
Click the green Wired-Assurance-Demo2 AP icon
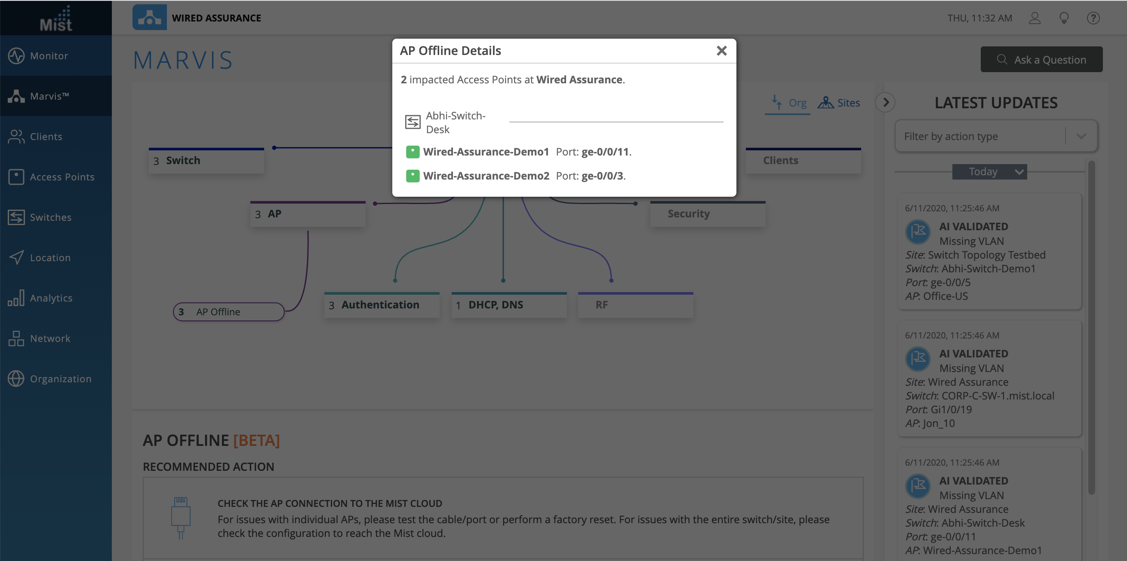(413, 176)
